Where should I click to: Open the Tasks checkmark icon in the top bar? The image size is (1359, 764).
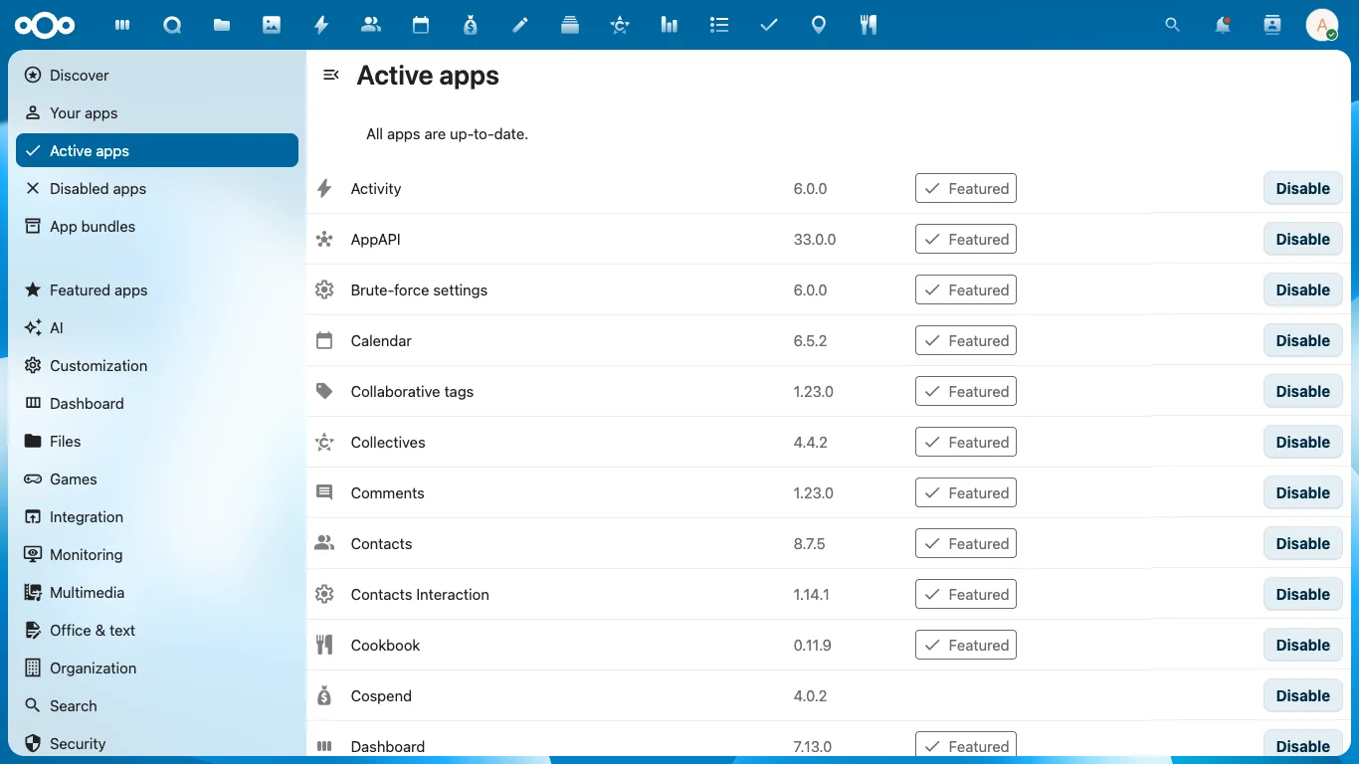coord(769,25)
